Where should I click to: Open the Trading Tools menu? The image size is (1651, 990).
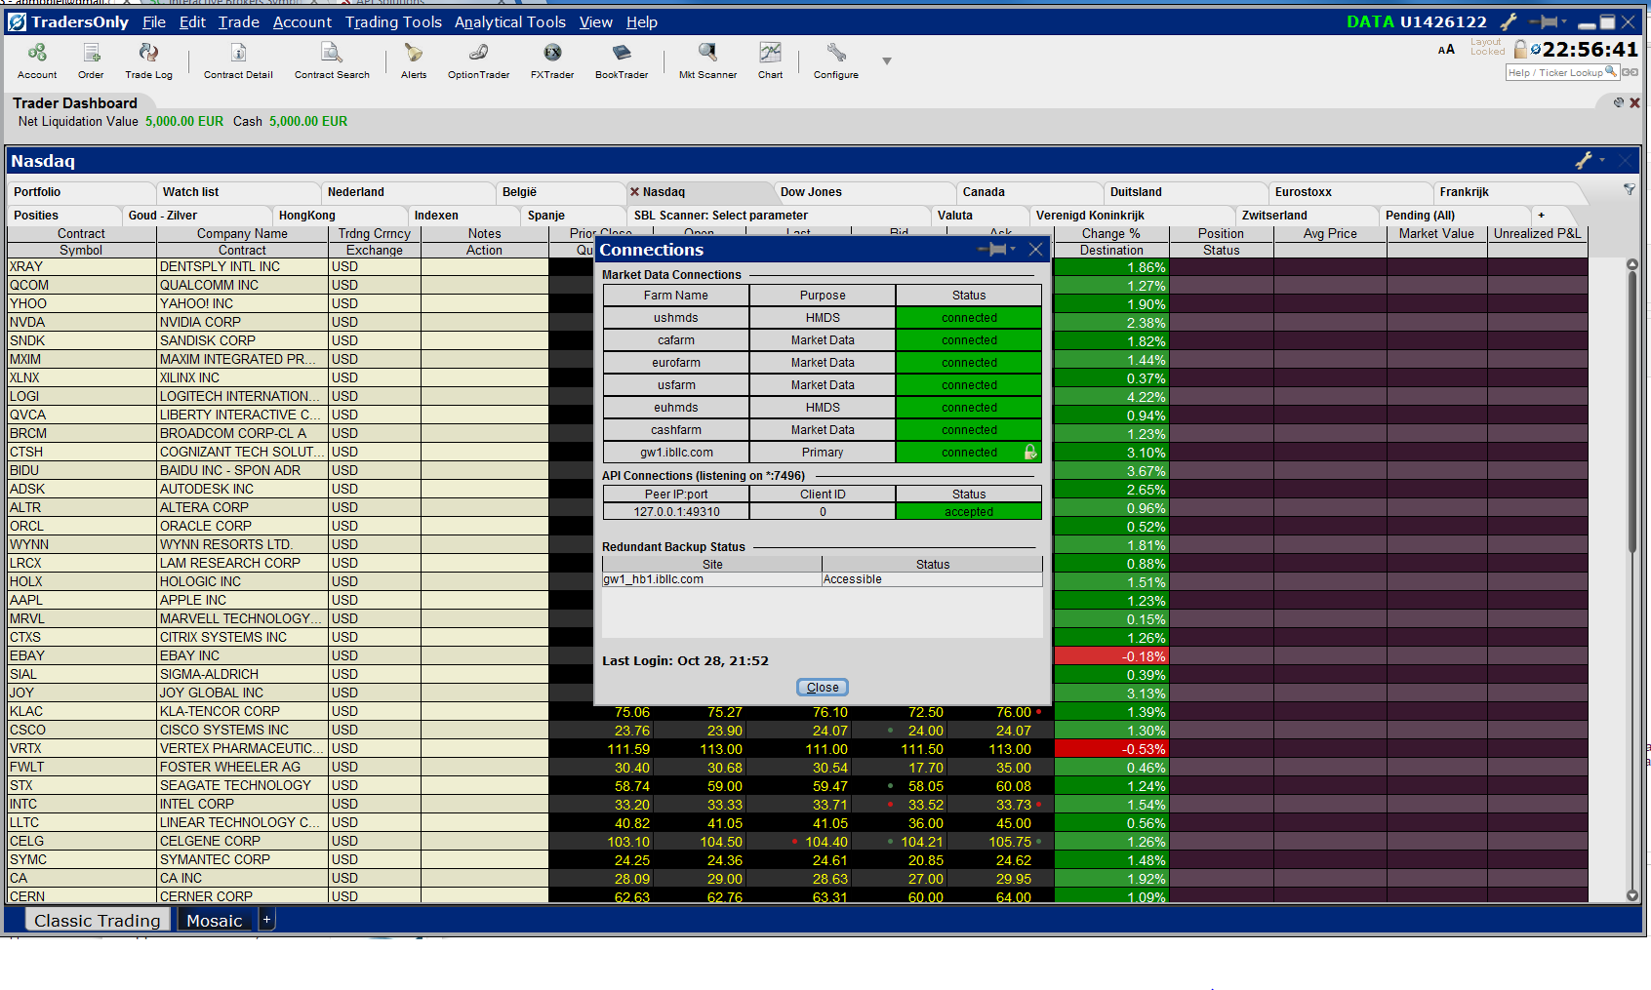coord(393,21)
